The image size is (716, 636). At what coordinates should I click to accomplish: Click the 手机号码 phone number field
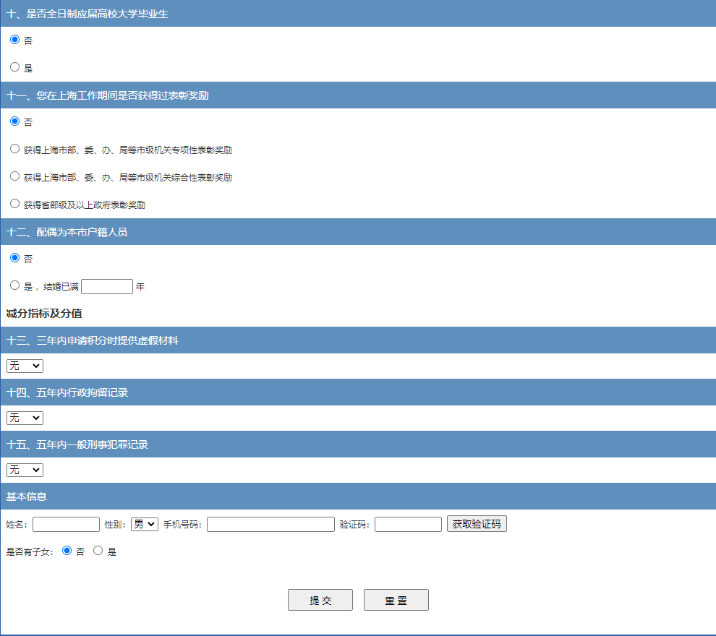pyautogui.click(x=270, y=525)
